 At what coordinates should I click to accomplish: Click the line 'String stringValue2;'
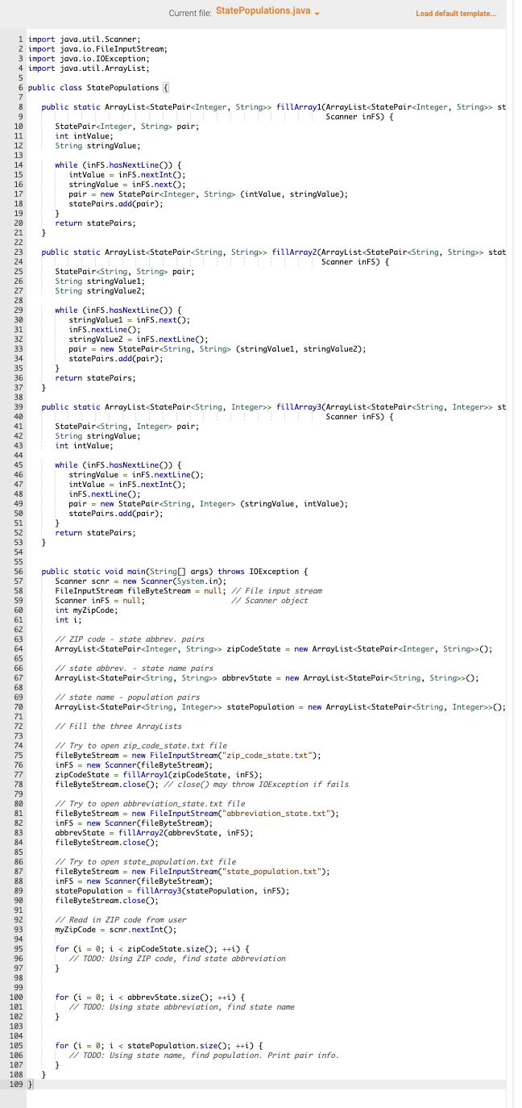(100, 290)
